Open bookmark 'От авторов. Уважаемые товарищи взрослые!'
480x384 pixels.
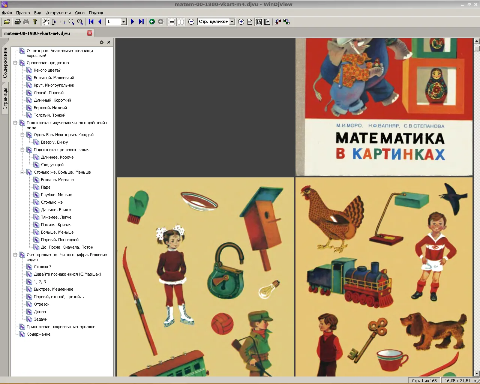(x=60, y=53)
